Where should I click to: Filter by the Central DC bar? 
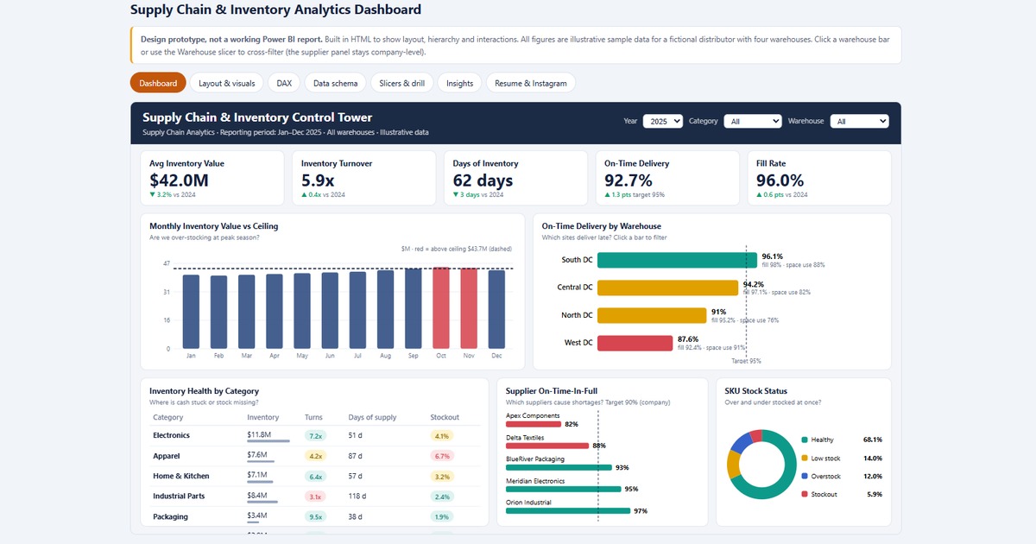[x=668, y=288]
